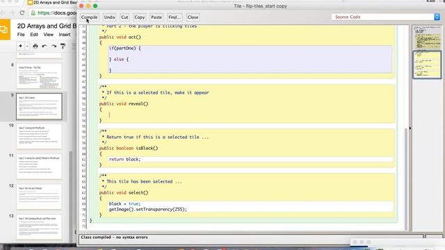This screenshot has width=445, height=250.
Task: Click the editor vertical scrollbar thumb
Action: click(x=406, y=178)
